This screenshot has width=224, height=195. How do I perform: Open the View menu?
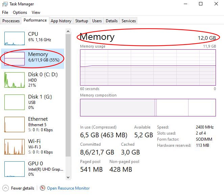click(36, 12)
